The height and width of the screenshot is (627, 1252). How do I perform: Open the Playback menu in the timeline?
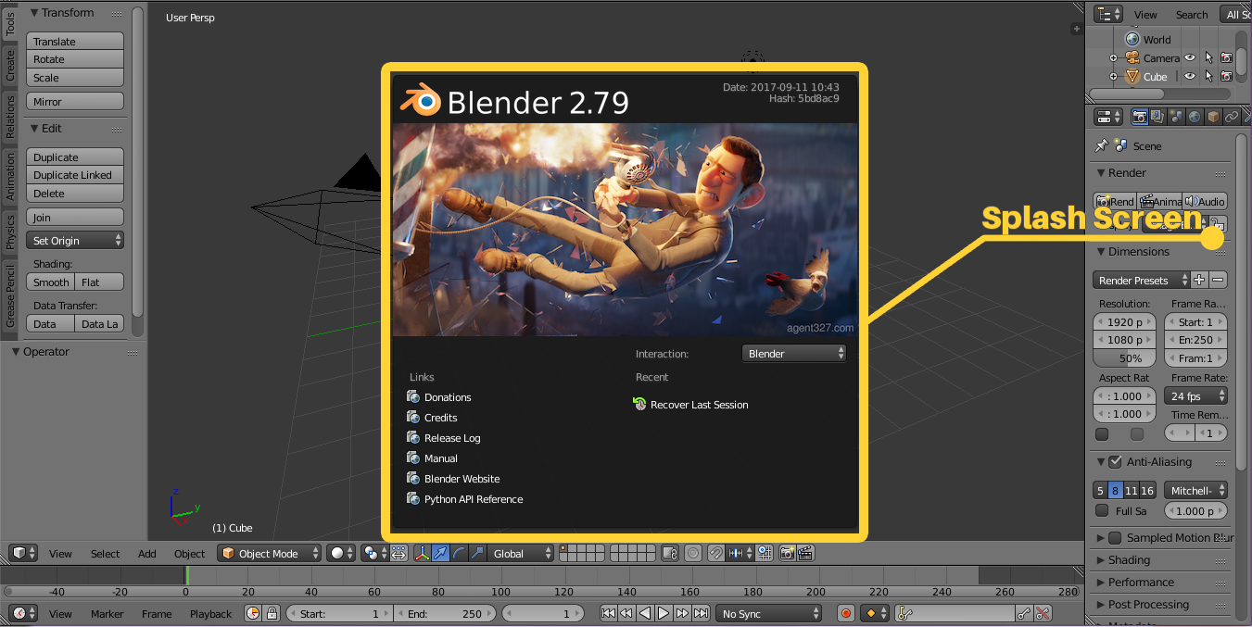pos(210,613)
